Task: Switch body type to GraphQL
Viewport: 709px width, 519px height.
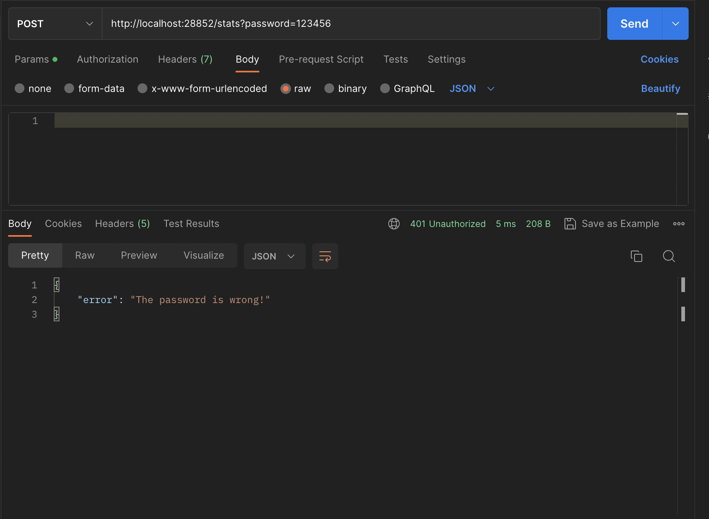Action: click(385, 88)
